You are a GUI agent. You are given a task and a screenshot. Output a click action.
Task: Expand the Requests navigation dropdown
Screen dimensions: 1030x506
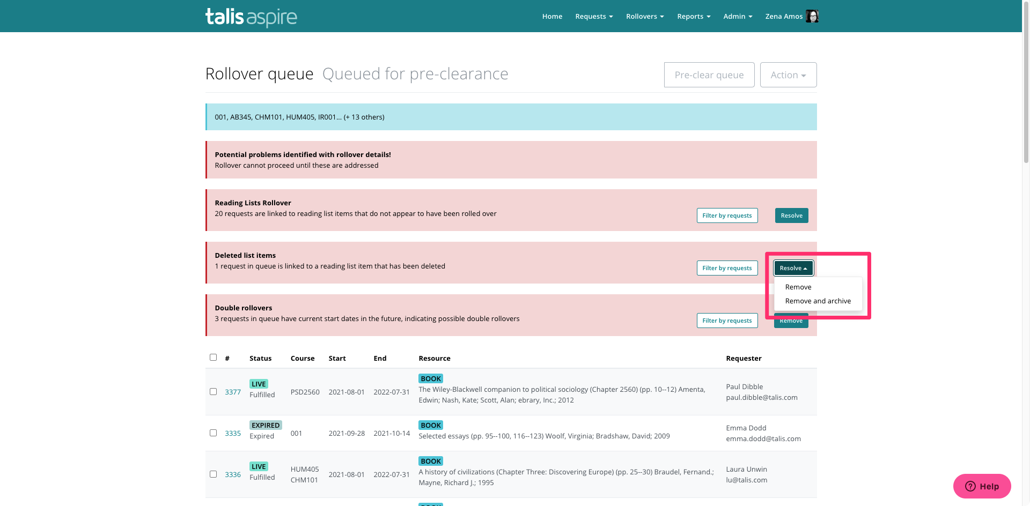[593, 17]
